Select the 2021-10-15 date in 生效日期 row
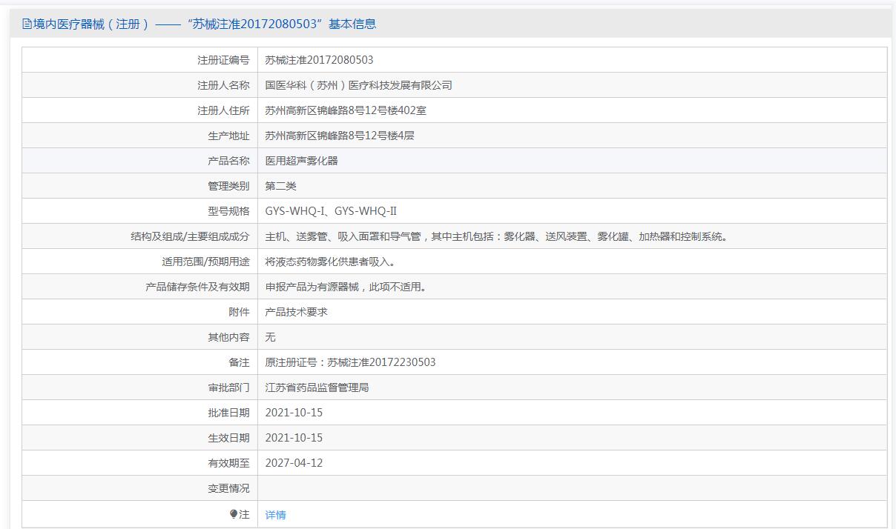 (294, 438)
